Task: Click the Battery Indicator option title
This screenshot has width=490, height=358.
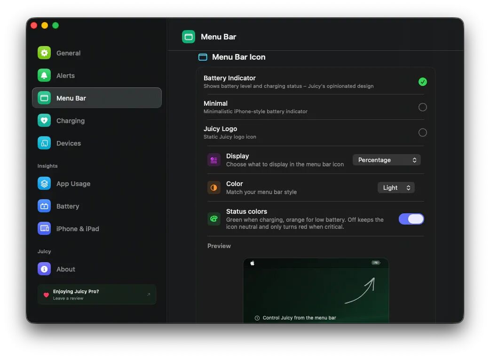Action: (229, 78)
